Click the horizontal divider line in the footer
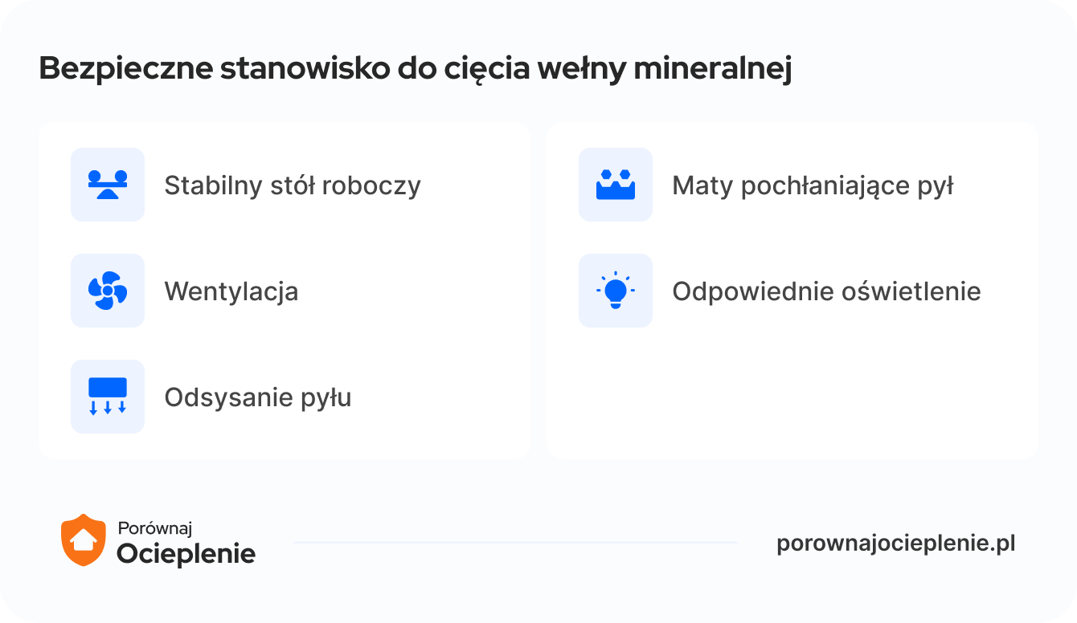 [515, 543]
